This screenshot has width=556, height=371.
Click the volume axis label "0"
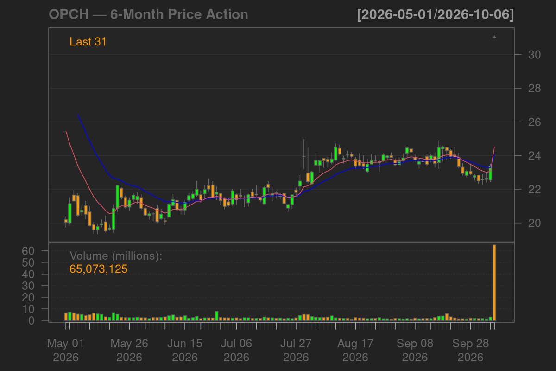pos(32,320)
